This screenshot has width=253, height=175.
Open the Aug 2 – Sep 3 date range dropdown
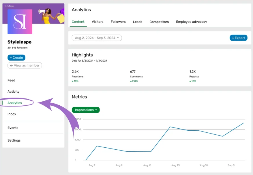(x=97, y=38)
